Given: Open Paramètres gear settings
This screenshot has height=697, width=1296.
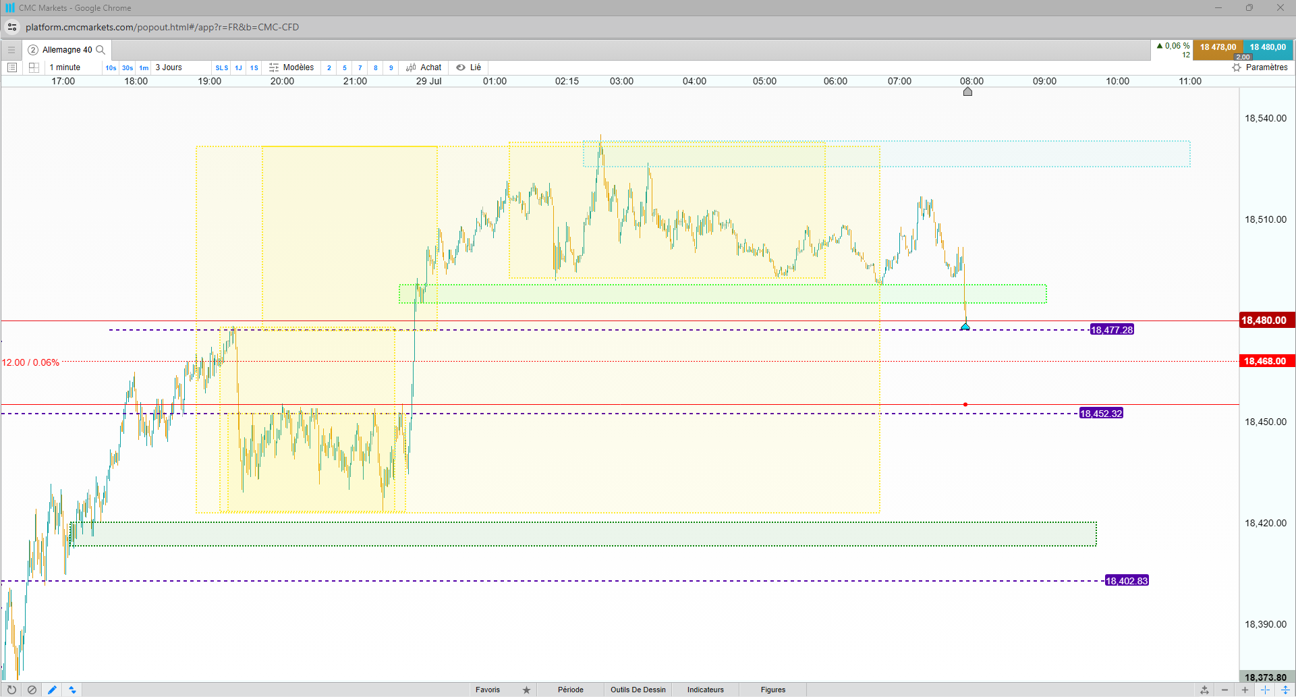Looking at the screenshot, I should click(1260, 67).
